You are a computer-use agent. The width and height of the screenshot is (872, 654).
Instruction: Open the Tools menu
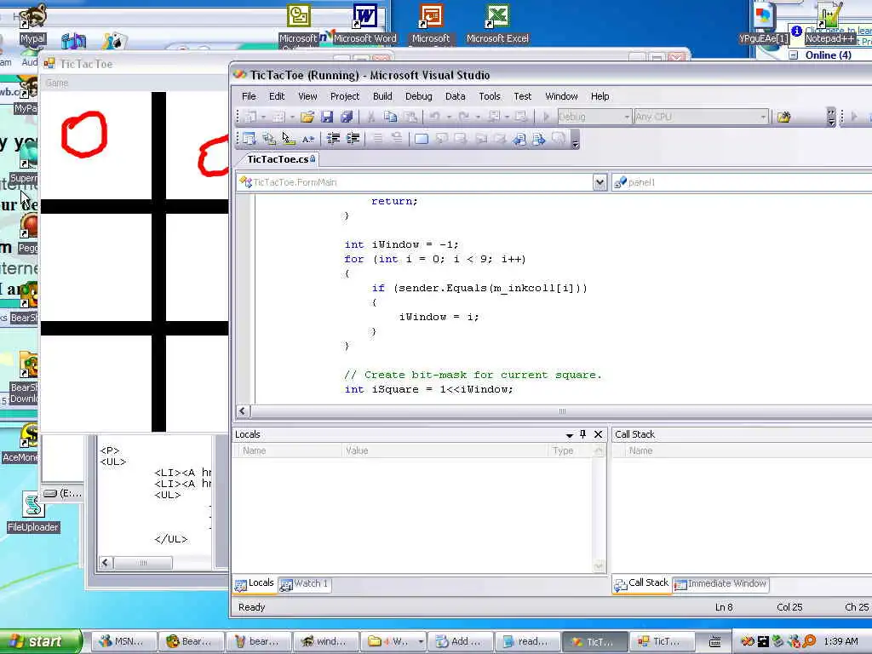pos(490,96)
